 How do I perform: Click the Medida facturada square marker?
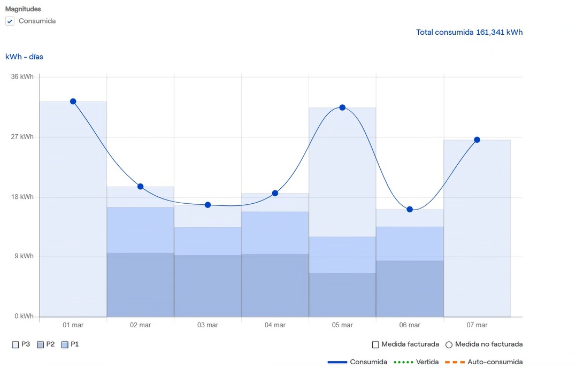[375, 344]
